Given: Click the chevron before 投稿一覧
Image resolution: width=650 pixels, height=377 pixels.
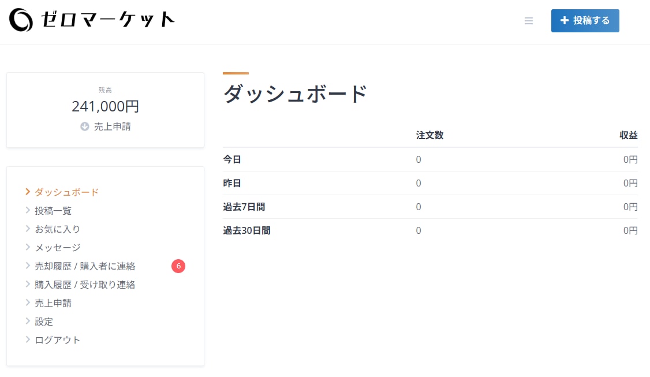Looking at the screenshot, I should (x=28, y=210).
